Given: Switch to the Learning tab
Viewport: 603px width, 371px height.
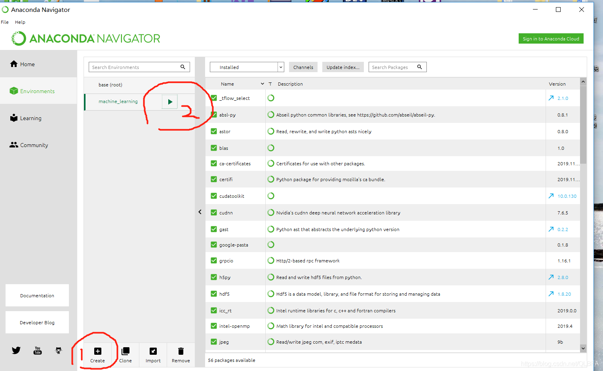Looking at the screenshot, I should tap(38, 118).
